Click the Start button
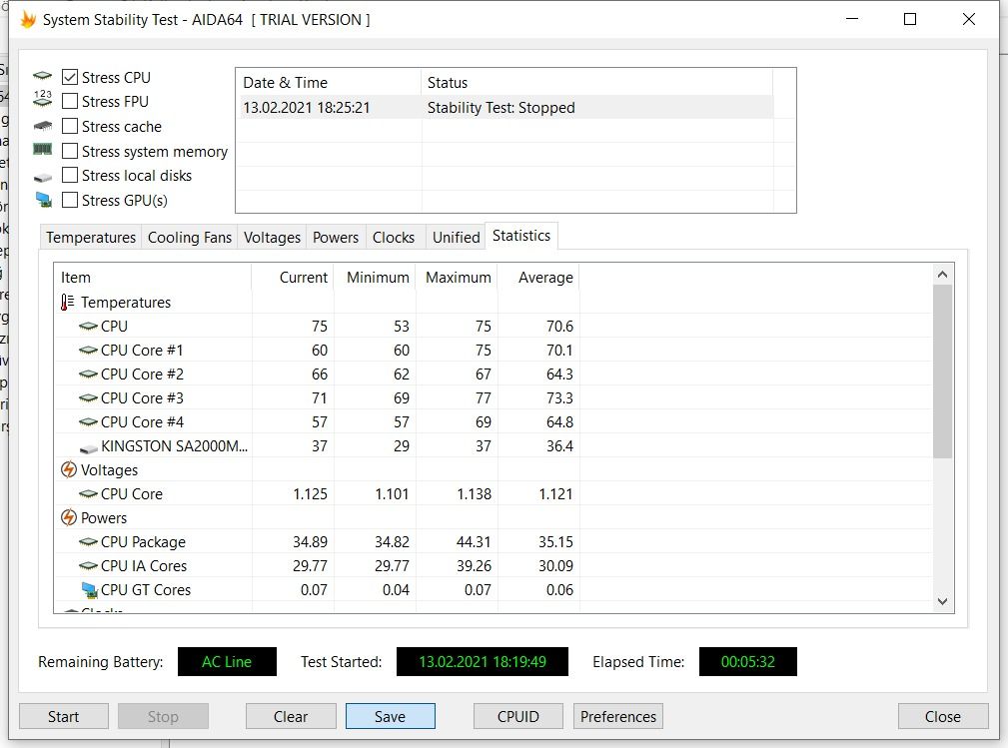The width and height of the screenshot is (1008, 748). tap(64, 716)
